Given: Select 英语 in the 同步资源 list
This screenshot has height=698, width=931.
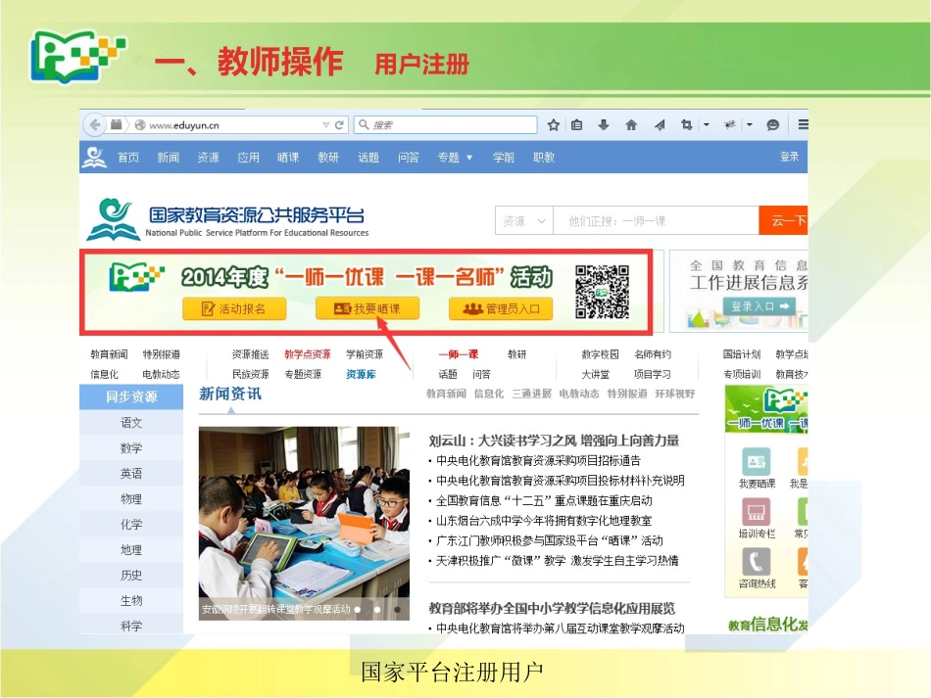Looking at the screenshot, I should point(131,474).
